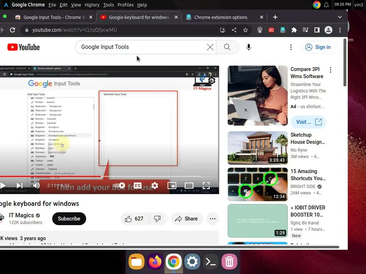Share the video

click(187, 219)
